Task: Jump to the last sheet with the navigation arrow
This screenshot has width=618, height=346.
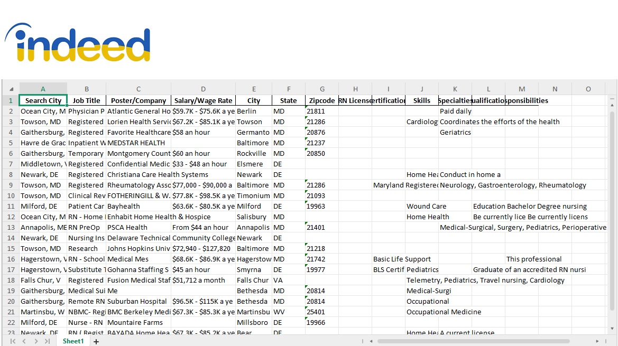Action: point(47,341)
